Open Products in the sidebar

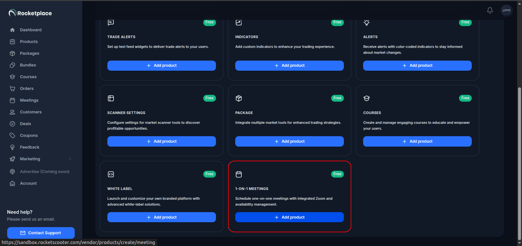(29, 42)
